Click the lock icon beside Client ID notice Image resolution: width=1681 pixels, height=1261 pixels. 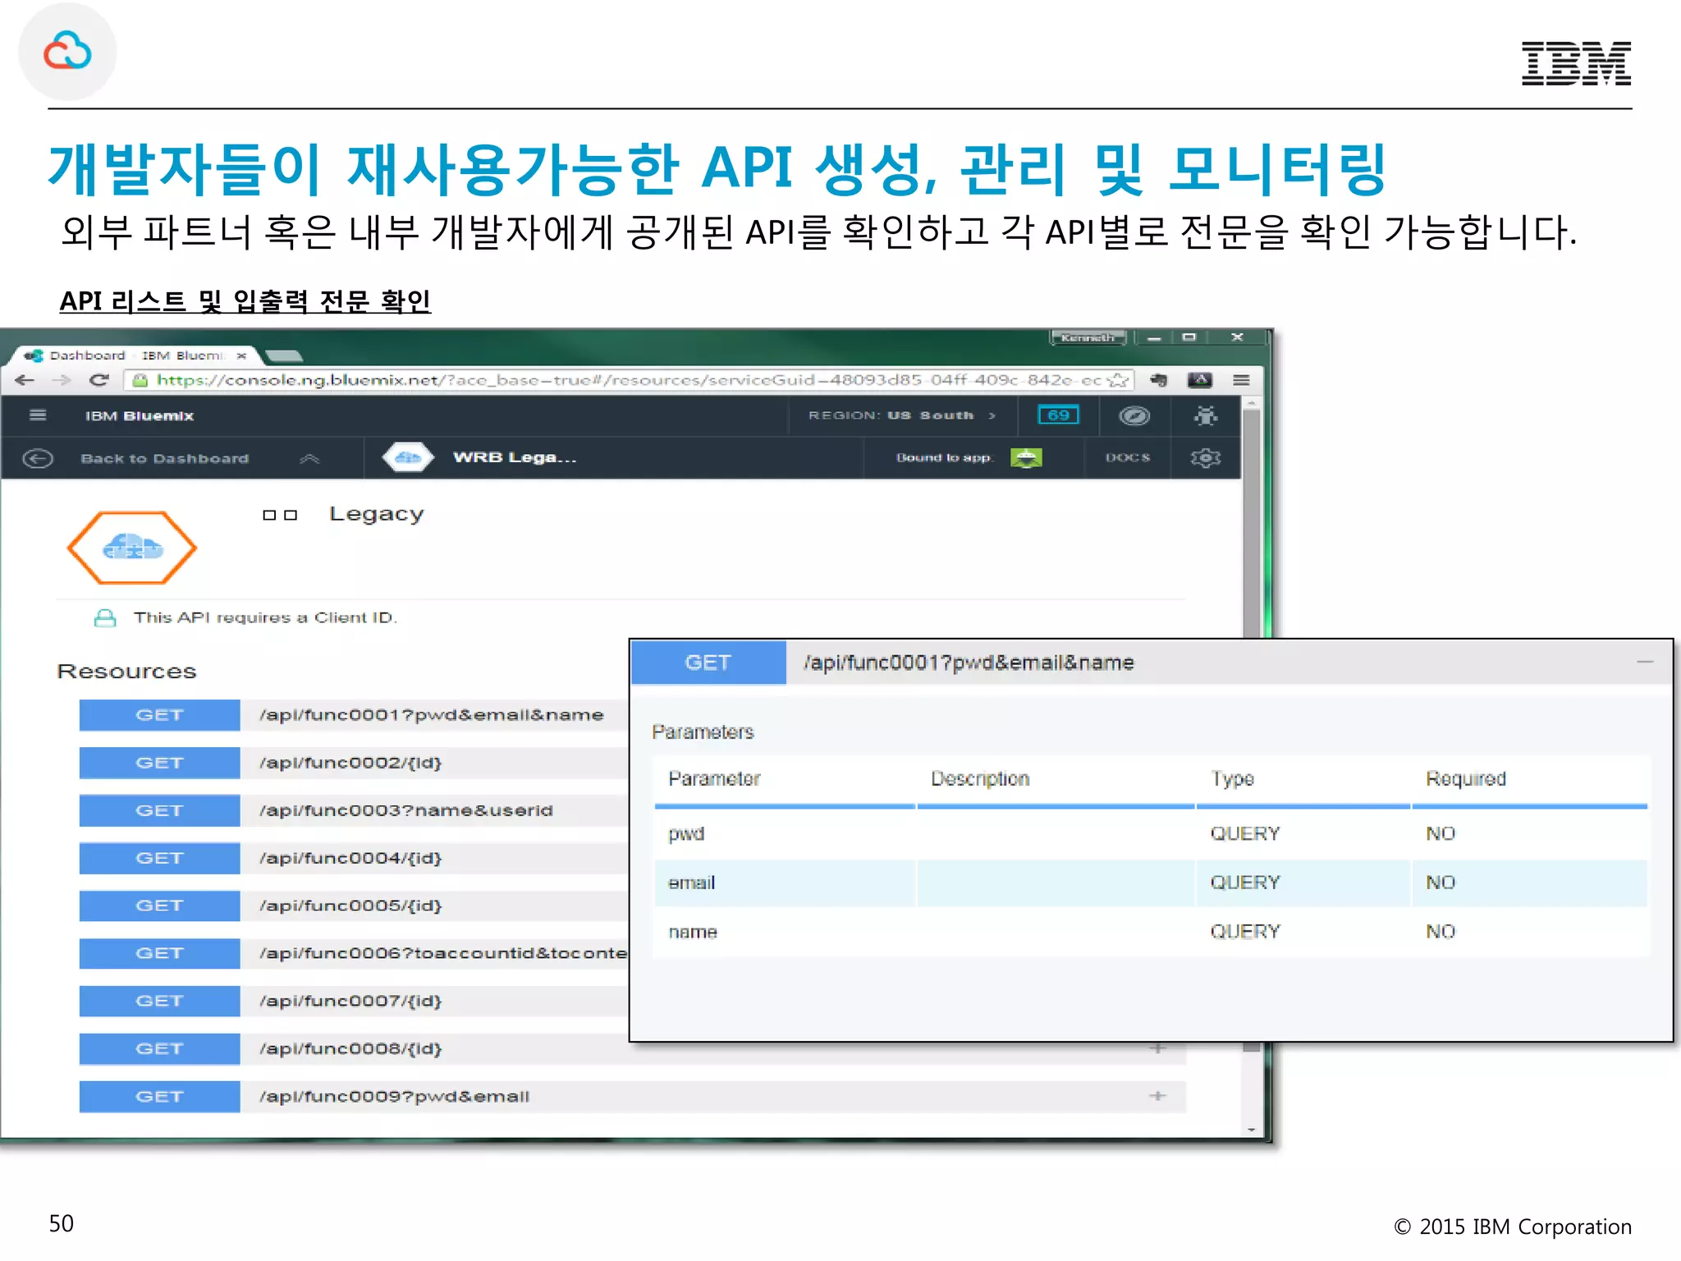coord(105,617)
